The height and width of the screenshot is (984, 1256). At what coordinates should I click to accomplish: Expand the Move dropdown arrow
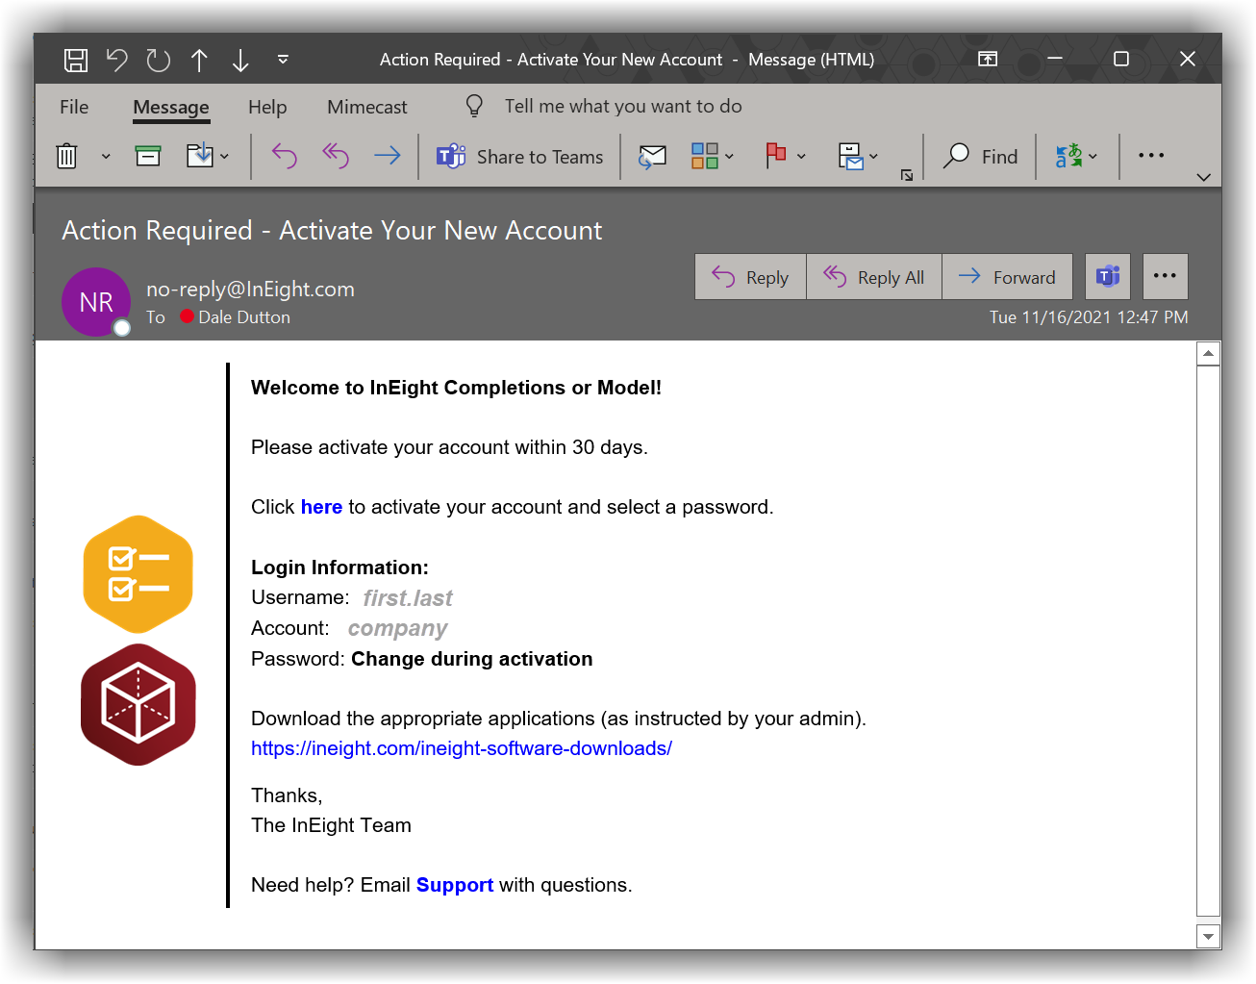click(224, 156)
